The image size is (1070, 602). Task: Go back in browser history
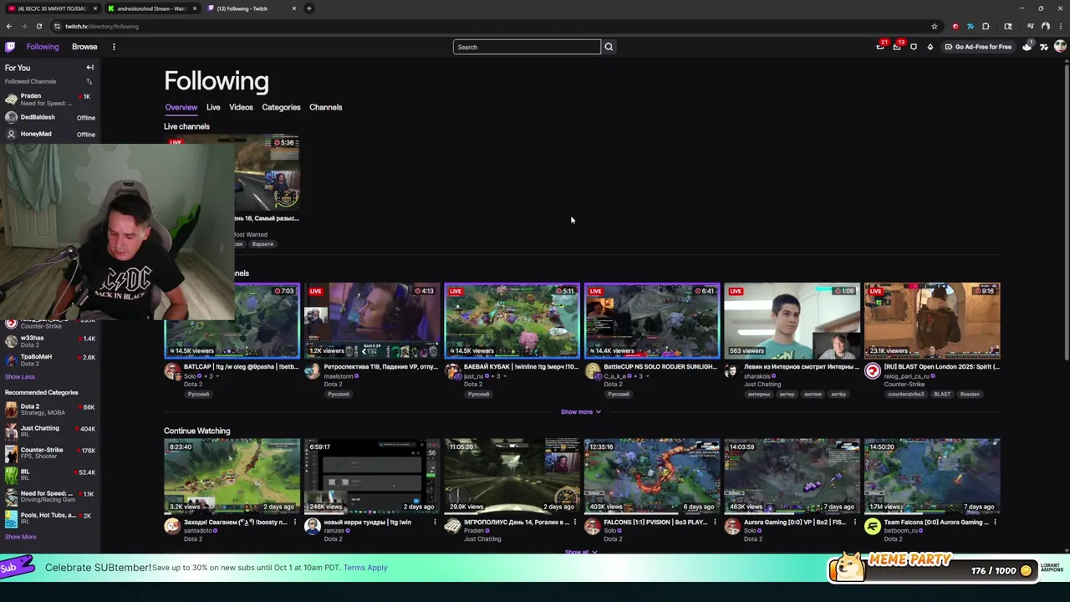[8, 26]
